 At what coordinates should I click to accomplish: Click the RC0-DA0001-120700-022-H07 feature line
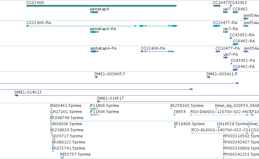(219, 115)
